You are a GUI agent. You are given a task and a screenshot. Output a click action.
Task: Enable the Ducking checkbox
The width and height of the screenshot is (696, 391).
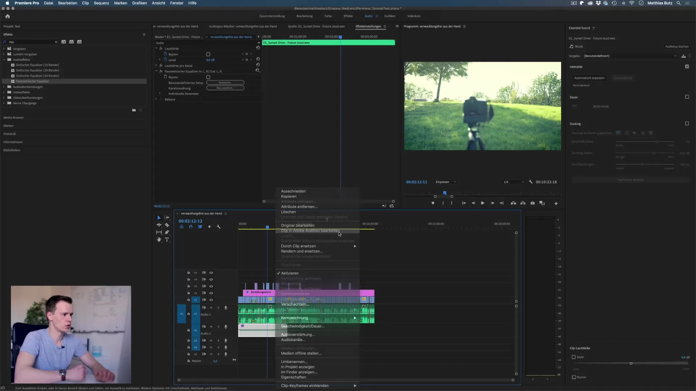click(687, 123)
